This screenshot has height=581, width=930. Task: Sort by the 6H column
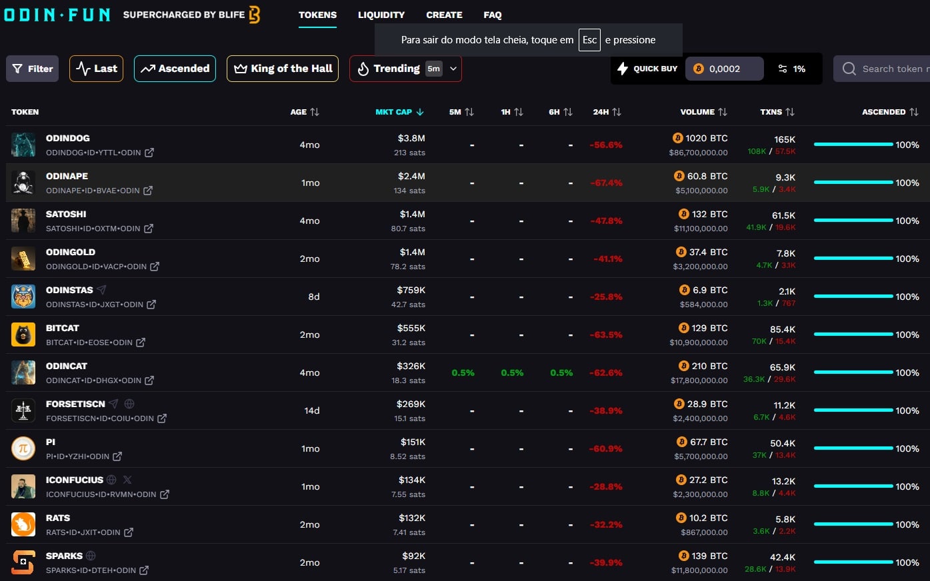click(561, 112)
